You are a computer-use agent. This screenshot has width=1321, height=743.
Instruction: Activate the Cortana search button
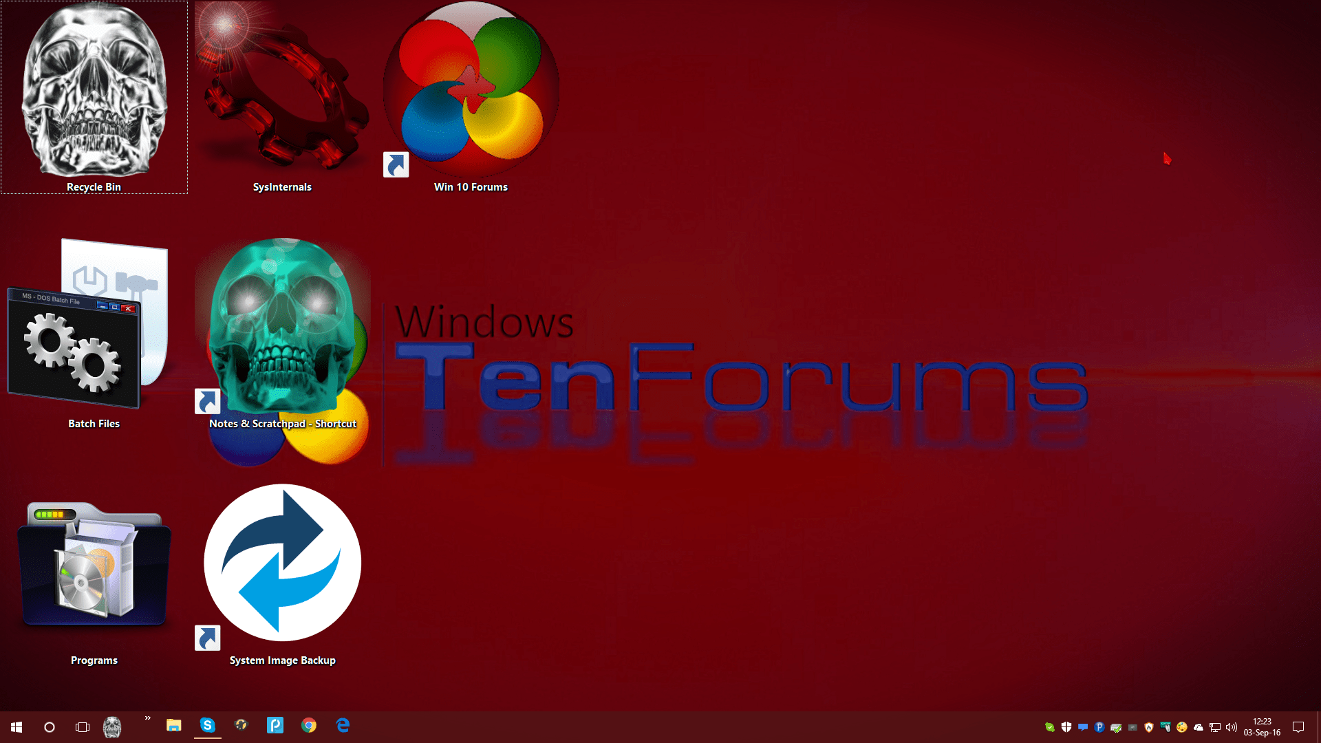pyautogui.click(x=49, y=727)
